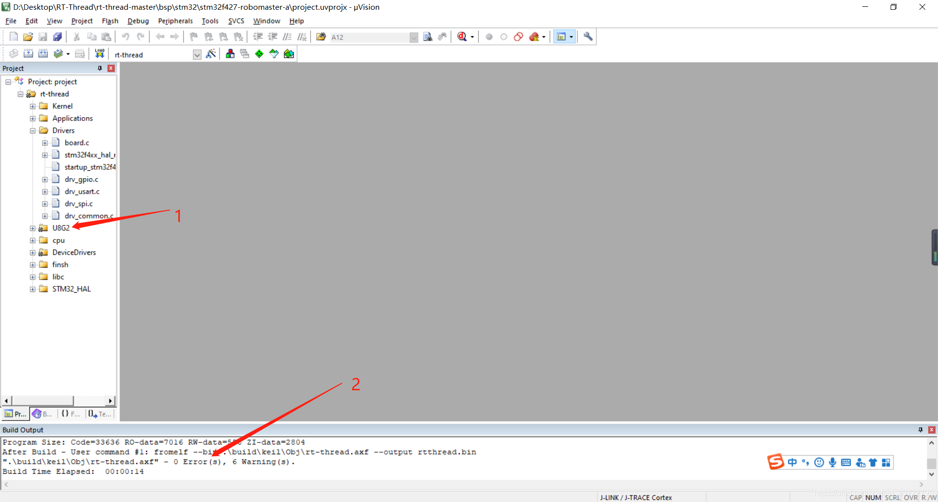Select drv_usart.c file

tap(82, 192)
